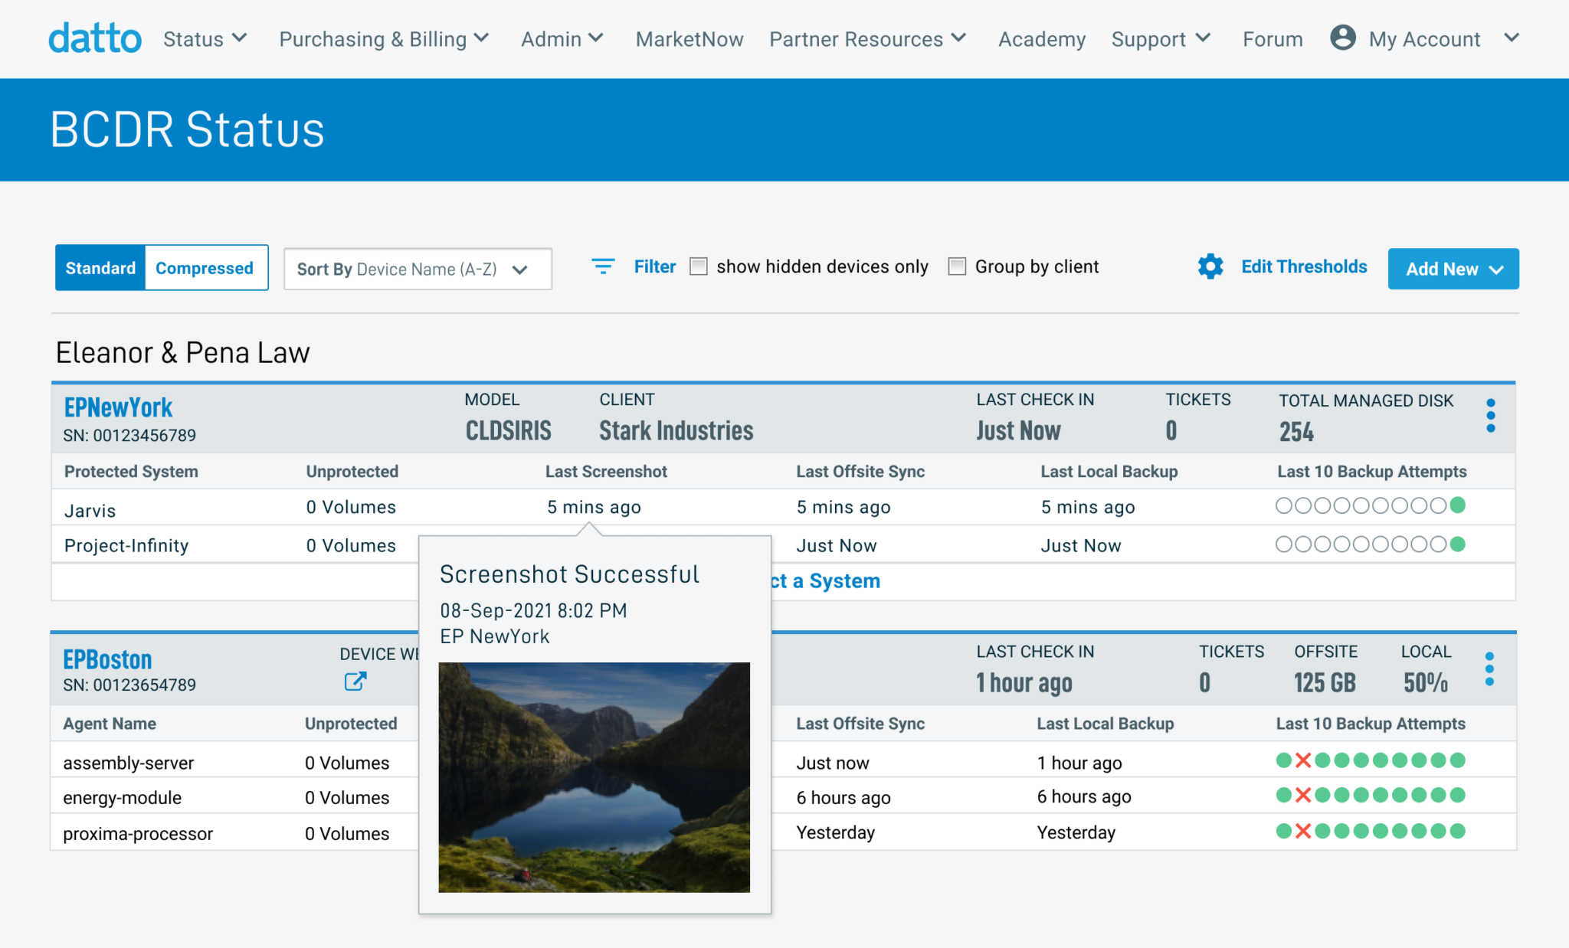Switch view to Compressed mode
This screenshot has height=948, width=1569.
[x=204, y=268]
